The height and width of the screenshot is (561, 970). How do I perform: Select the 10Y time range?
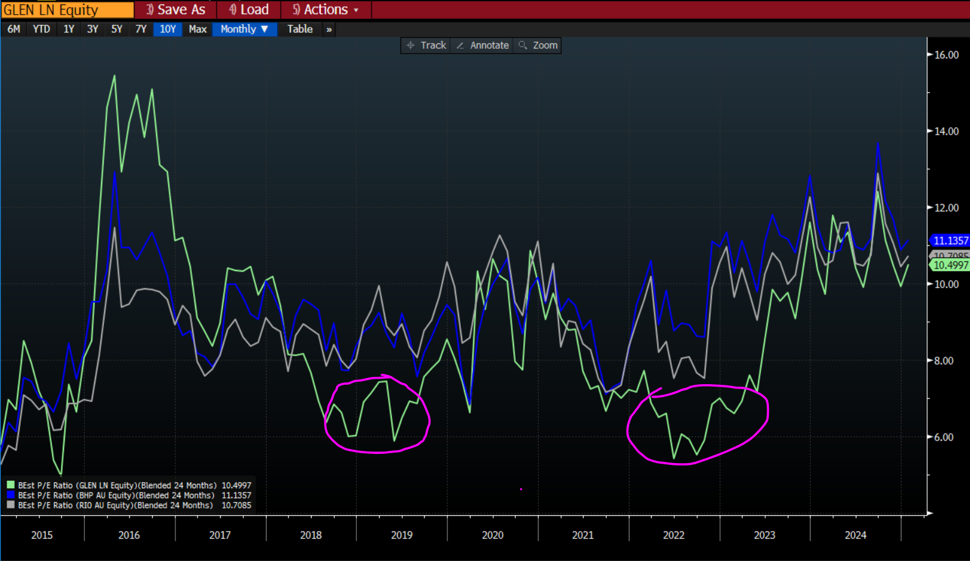pos(167,29)
